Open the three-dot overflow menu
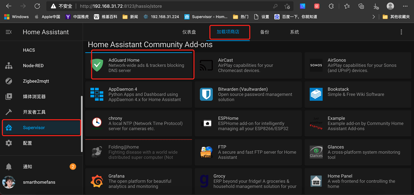Viewport: 414px width, 195px height. pyautogui.click(x=401, y=32)
